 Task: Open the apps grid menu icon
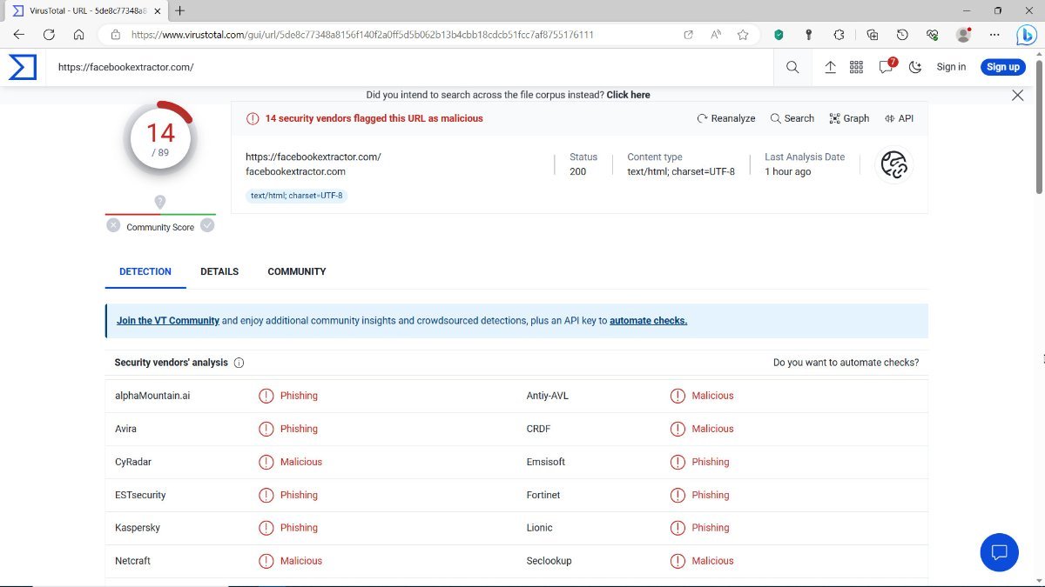click(856, 67)
